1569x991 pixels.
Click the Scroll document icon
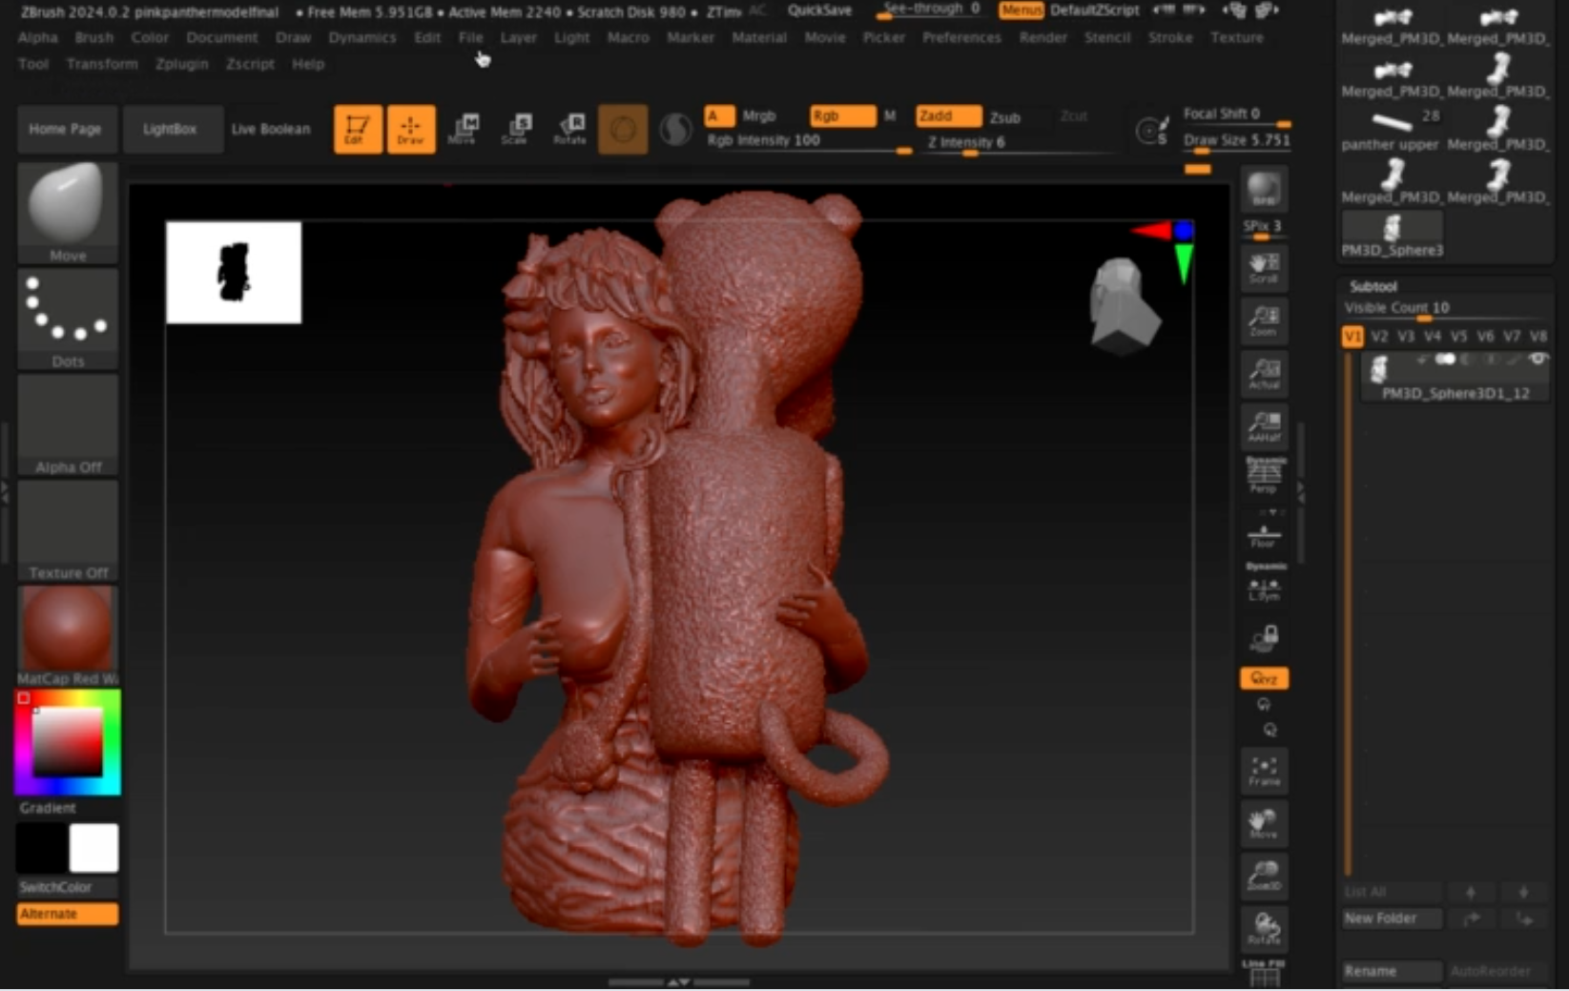point(1264,267)
